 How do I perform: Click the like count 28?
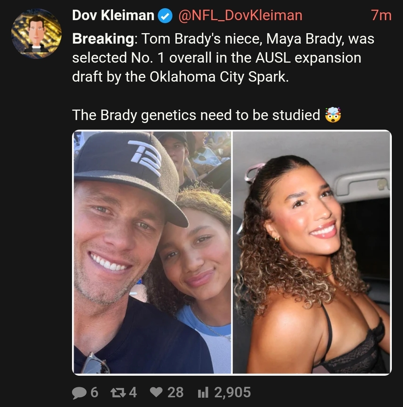tap(175, 392)
